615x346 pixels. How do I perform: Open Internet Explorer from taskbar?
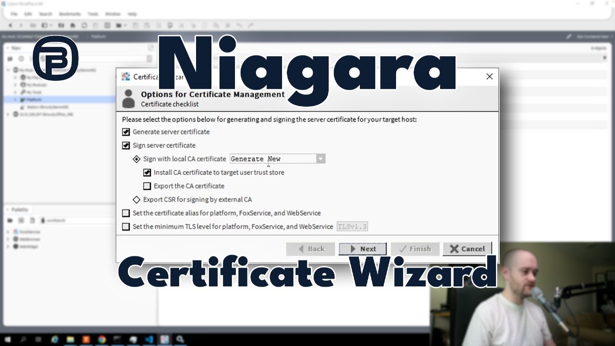pyautogui.click(x=55, y=339)
